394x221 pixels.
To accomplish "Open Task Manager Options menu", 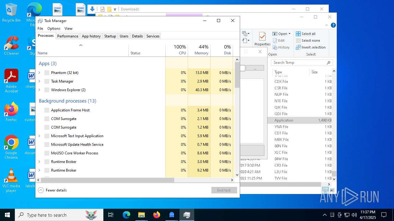I will pos(54,29).
